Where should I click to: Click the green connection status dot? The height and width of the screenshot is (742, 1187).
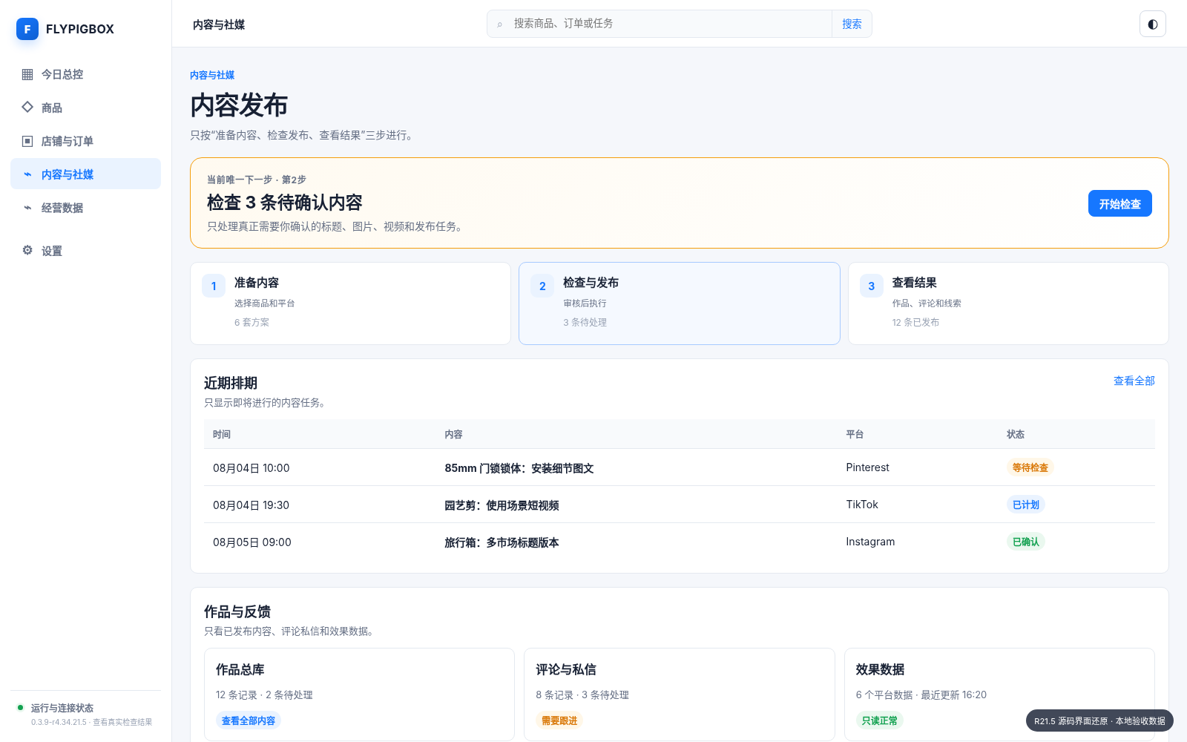pyautogui.click(x=21, y=707)
